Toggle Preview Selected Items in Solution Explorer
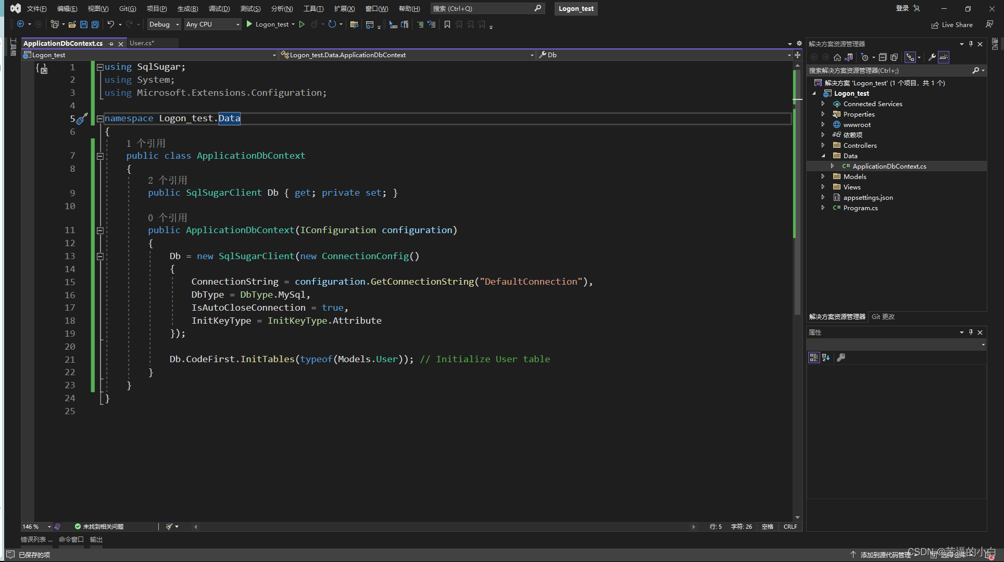 [944, 58]
